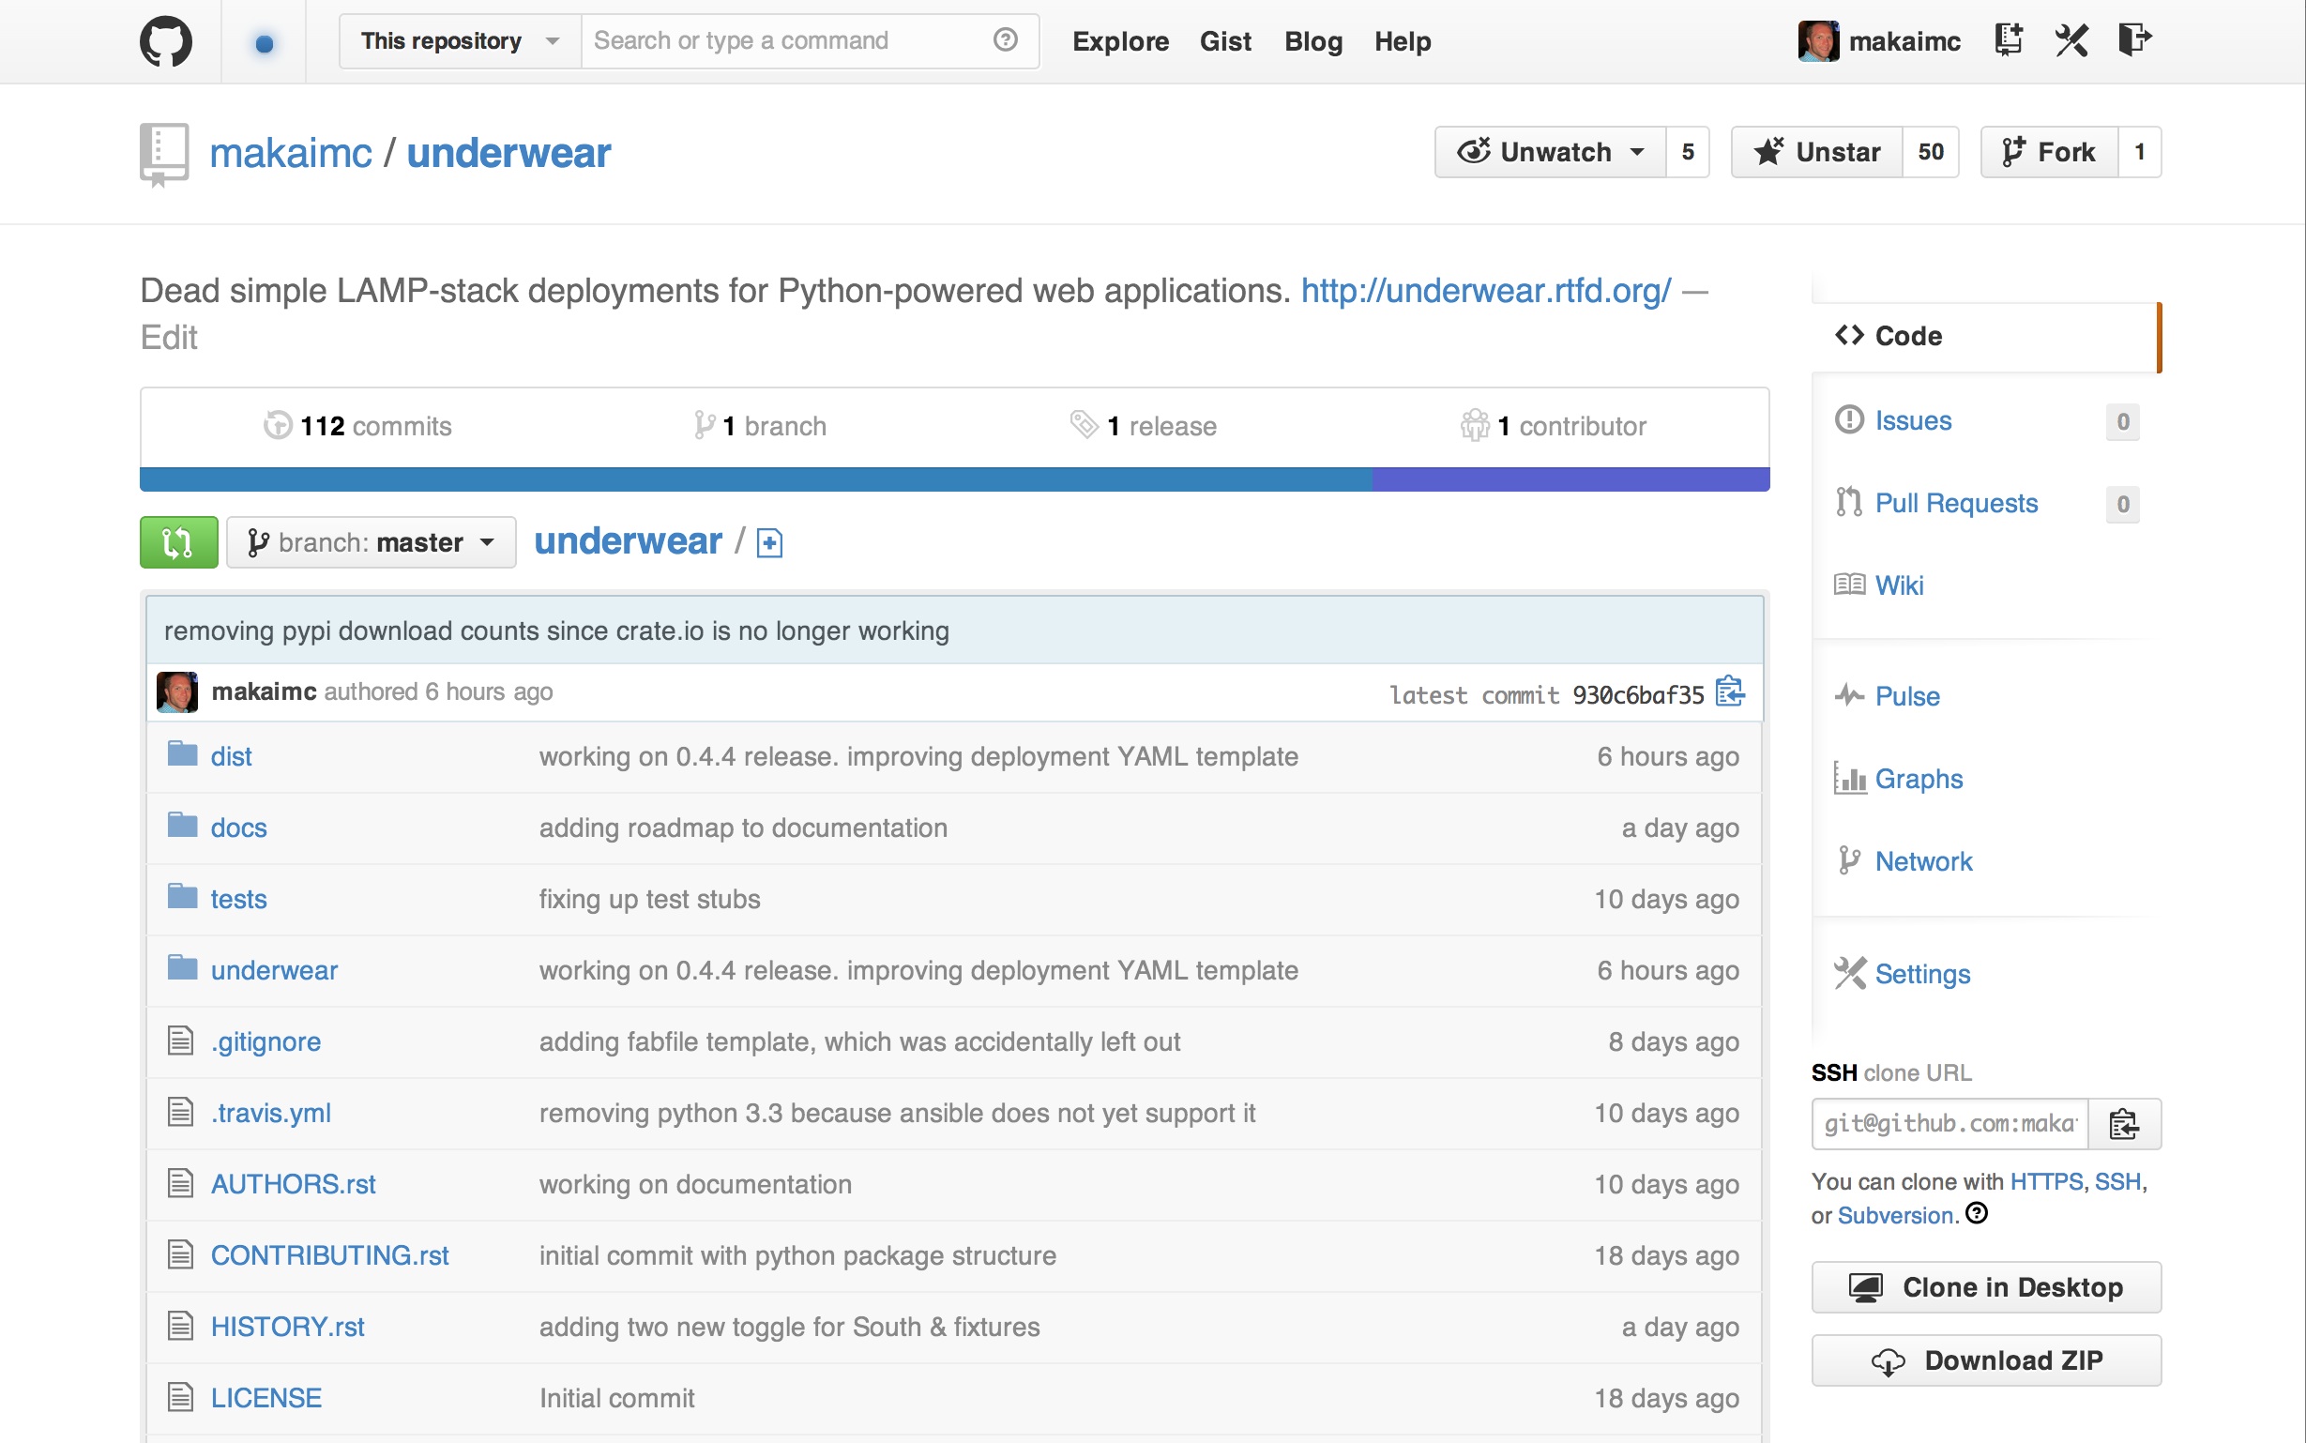
Task: Copy SSH clone URL to clipboard
Action: pos(2124,1123)
